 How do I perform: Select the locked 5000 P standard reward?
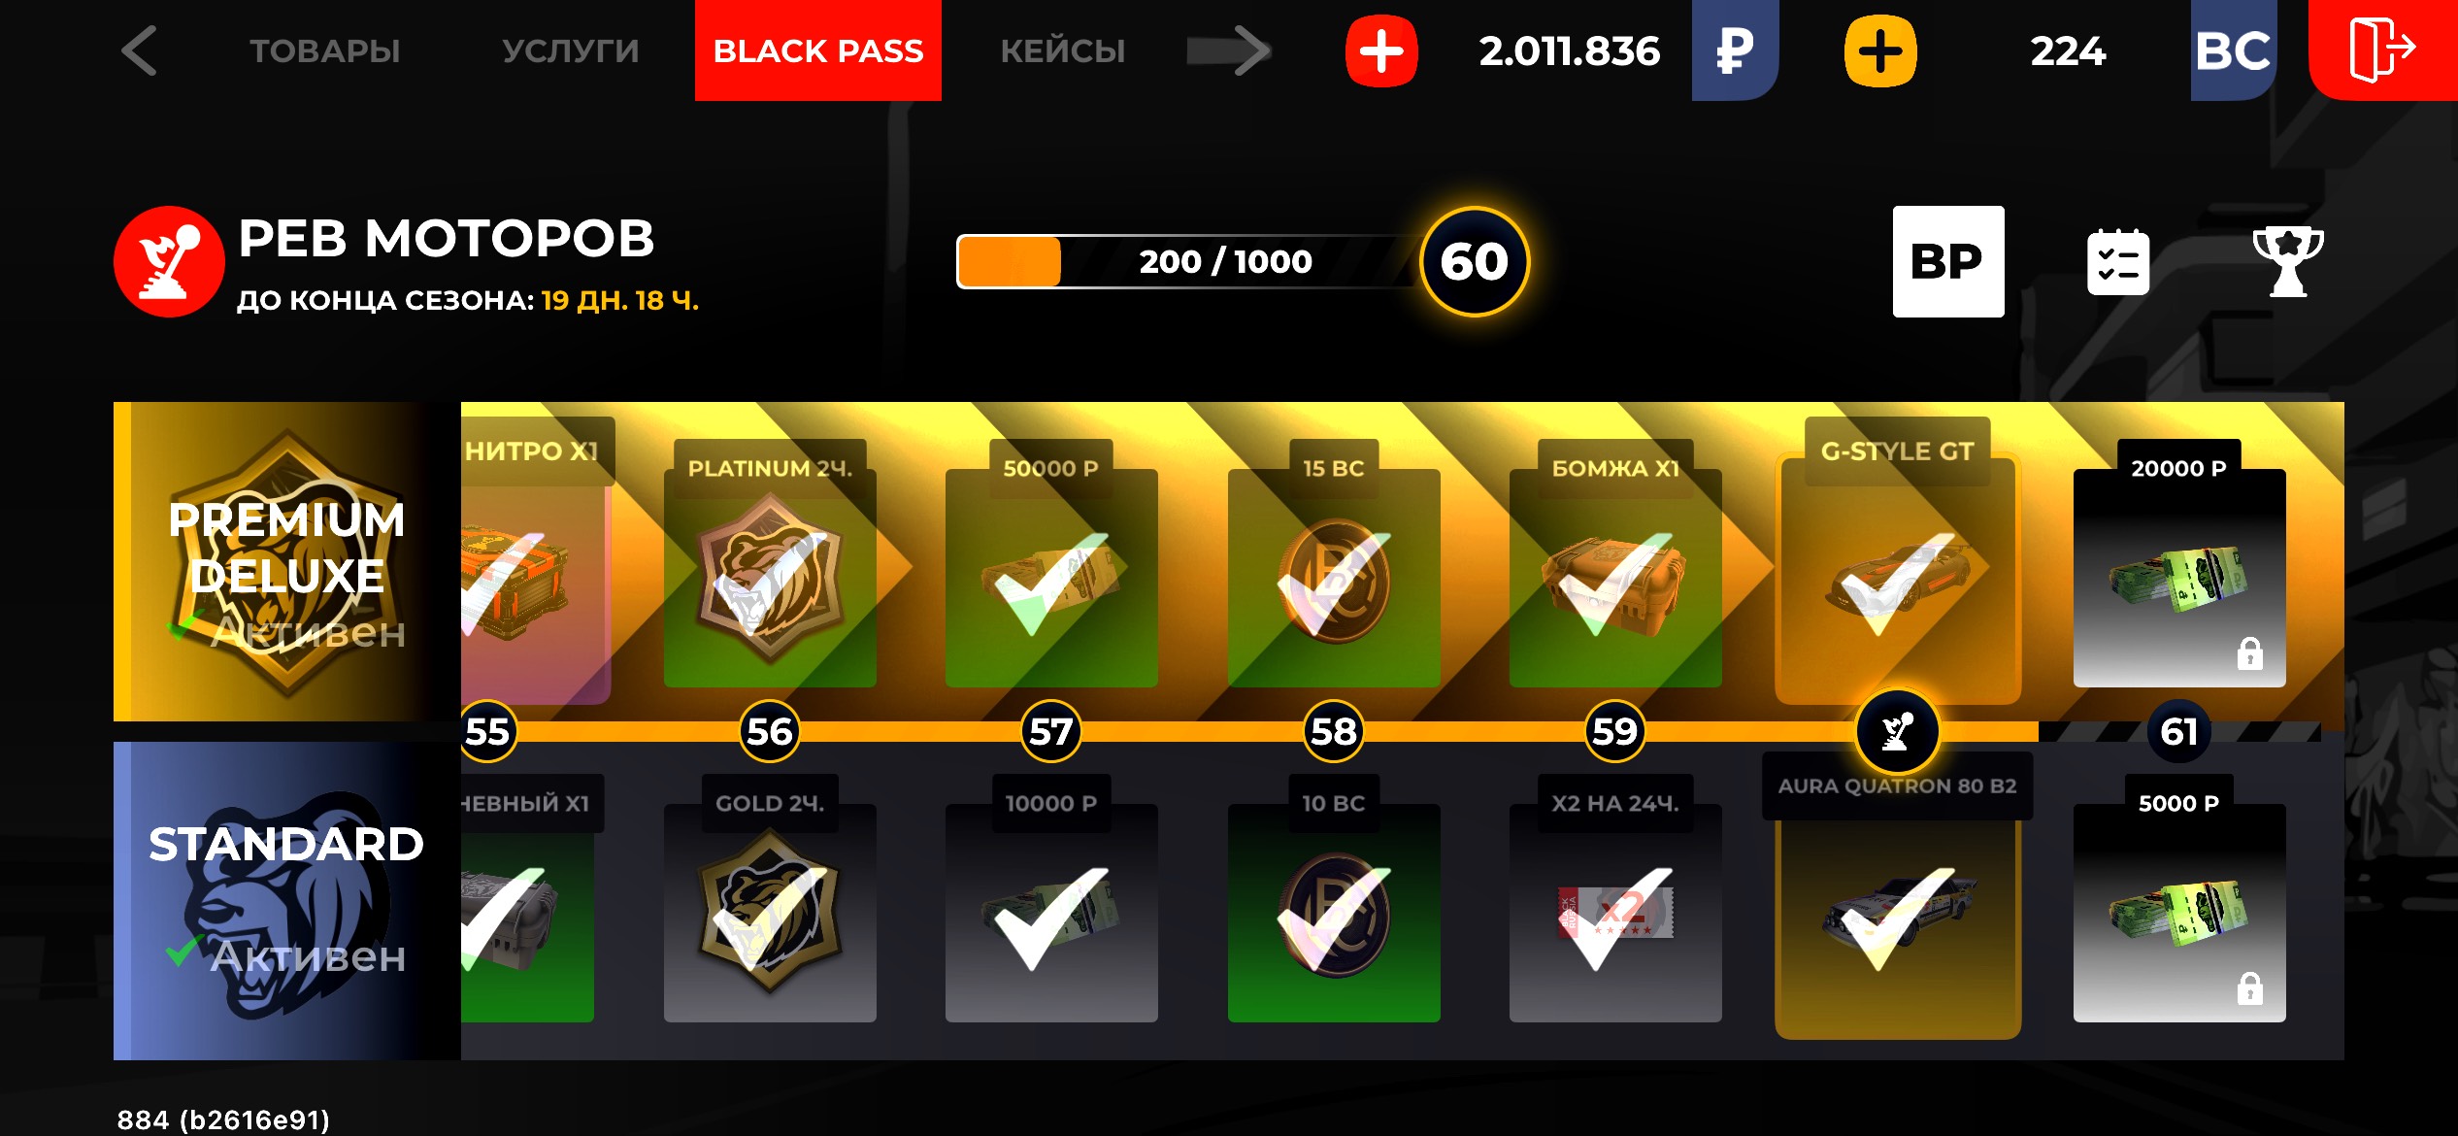point(2178,899)
